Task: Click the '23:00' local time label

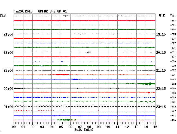Action: (x=8, y=71)
